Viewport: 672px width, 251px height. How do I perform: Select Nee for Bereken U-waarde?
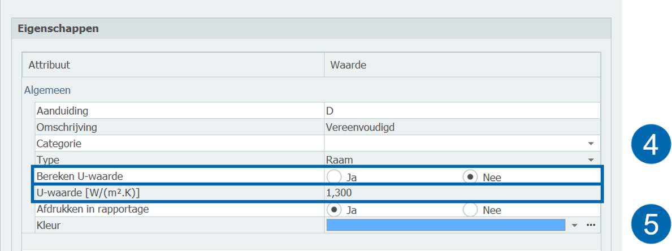pyautogui.click(x=471, y=176)
